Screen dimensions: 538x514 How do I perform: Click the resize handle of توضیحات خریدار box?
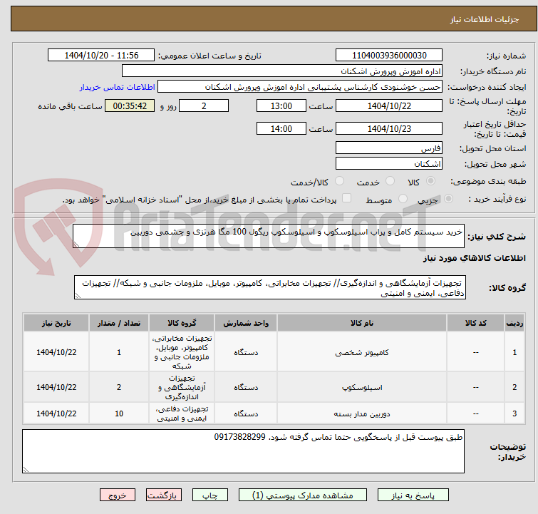point(26,469)
